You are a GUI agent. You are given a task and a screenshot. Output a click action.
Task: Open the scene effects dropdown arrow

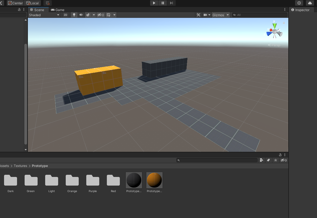pos(94,15)
